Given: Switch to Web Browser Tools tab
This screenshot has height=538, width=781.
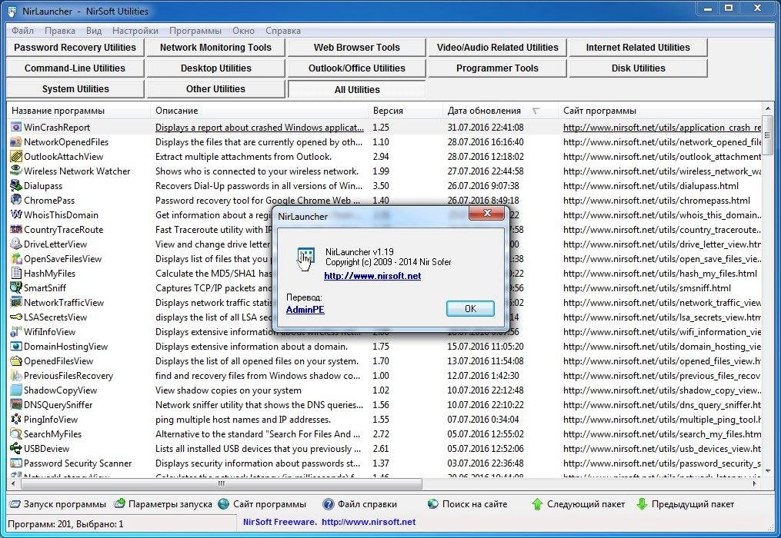Looking at the screenshot, I should click(356, 48).
